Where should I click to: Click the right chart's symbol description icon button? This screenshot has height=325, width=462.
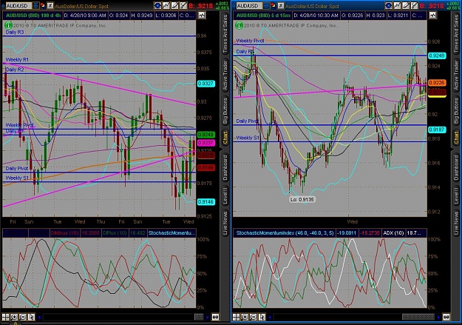click(281, 5)
